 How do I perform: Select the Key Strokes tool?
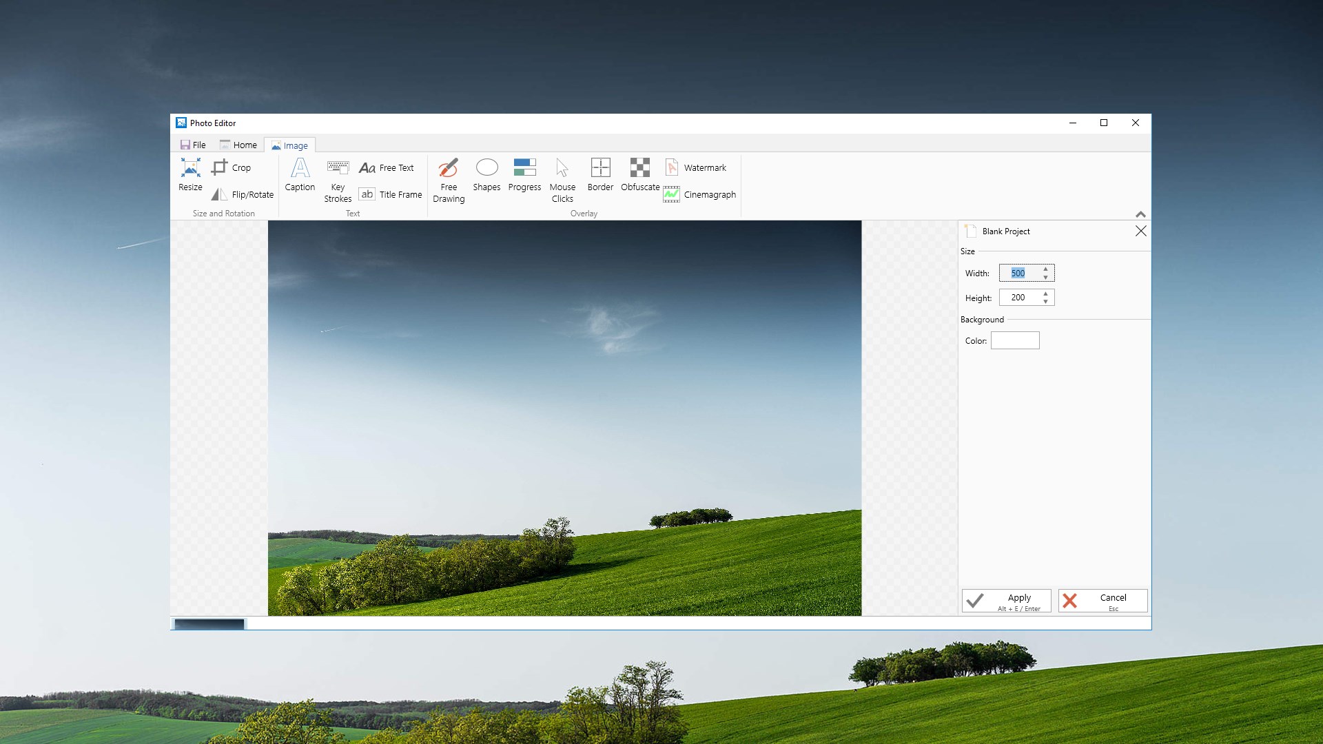pyautogui.click(x=338, y=179)
